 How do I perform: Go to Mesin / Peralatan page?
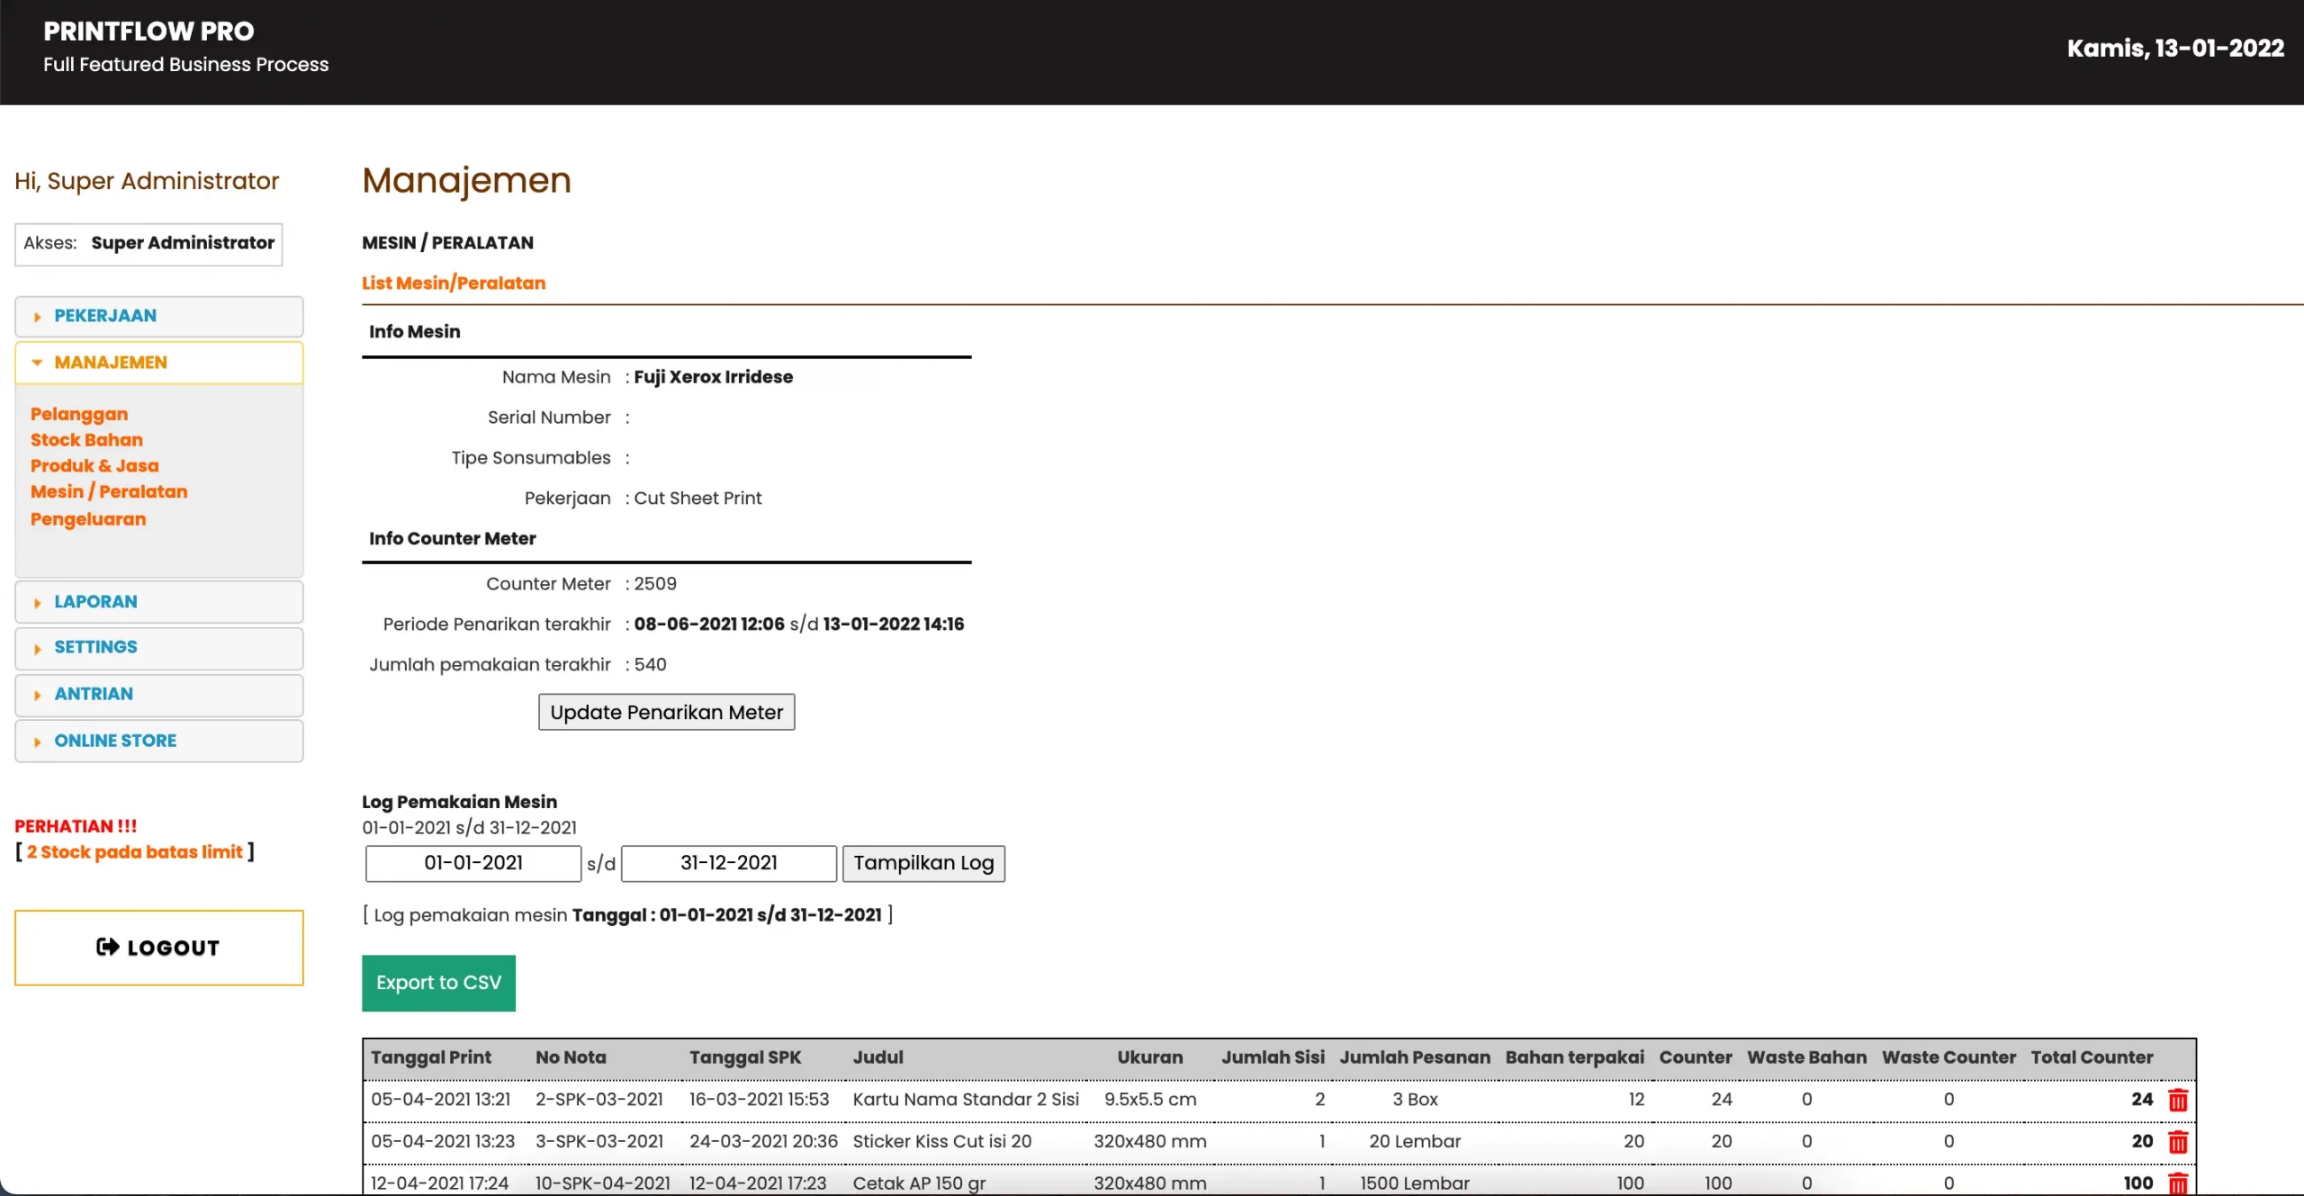pyautogui.click(x=109, y=492)
